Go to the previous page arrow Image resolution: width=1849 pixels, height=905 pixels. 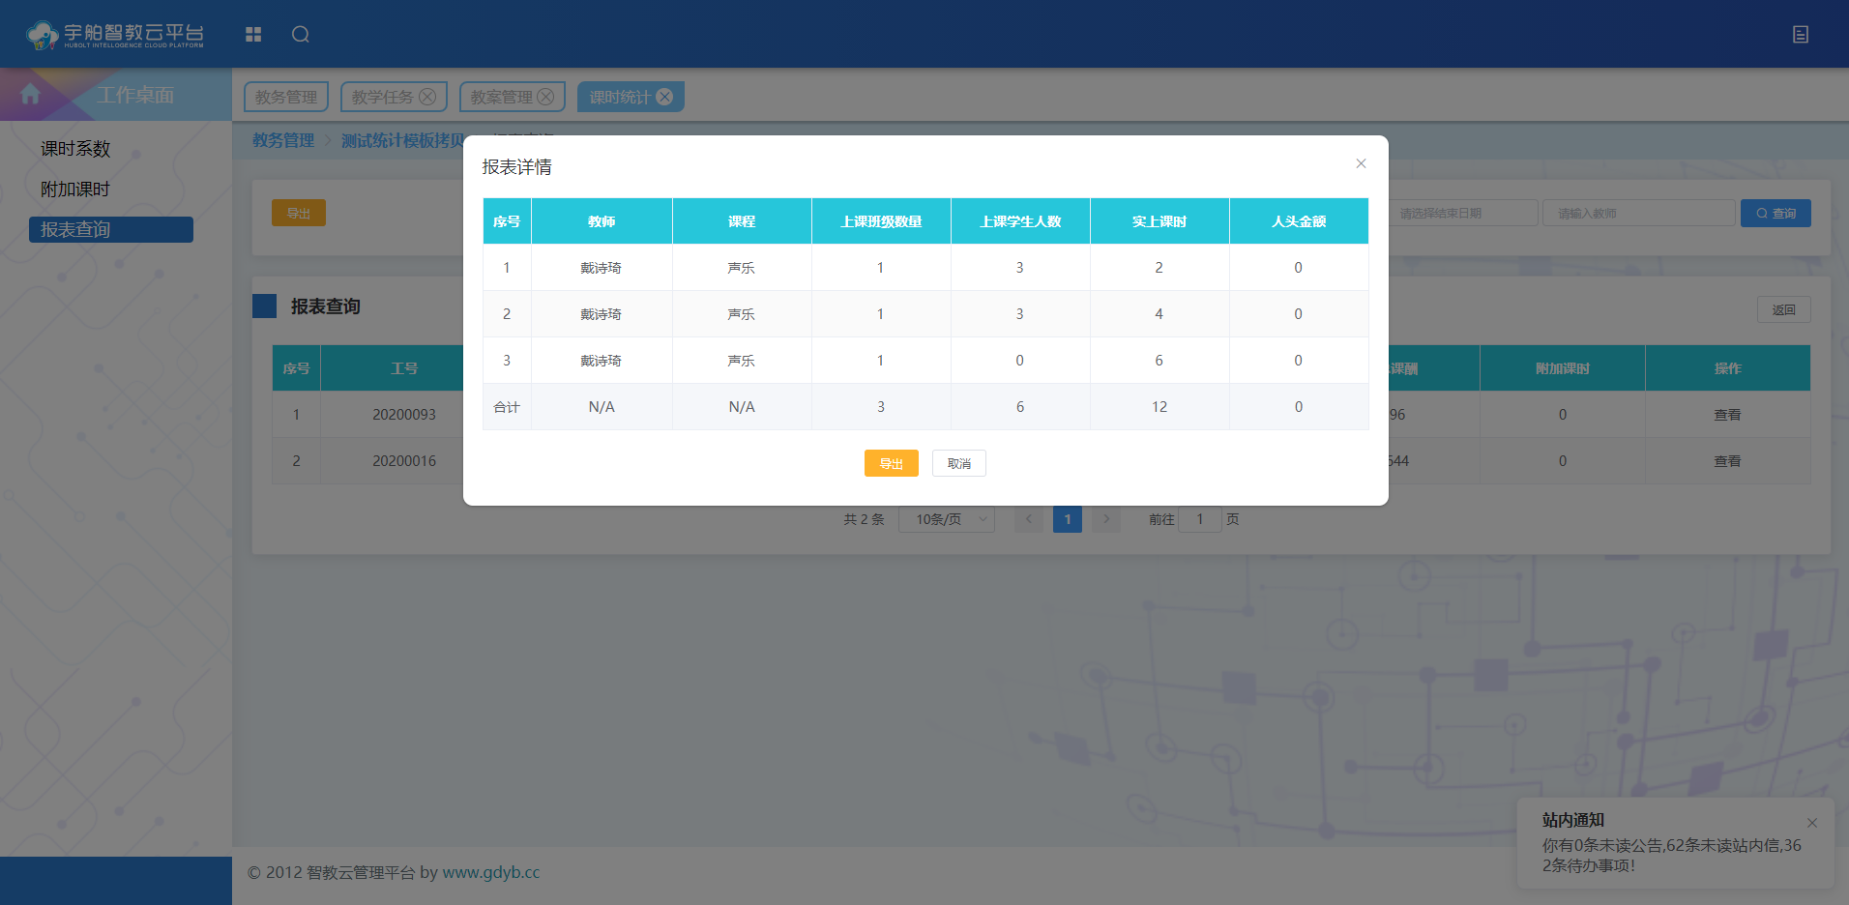1029,519
